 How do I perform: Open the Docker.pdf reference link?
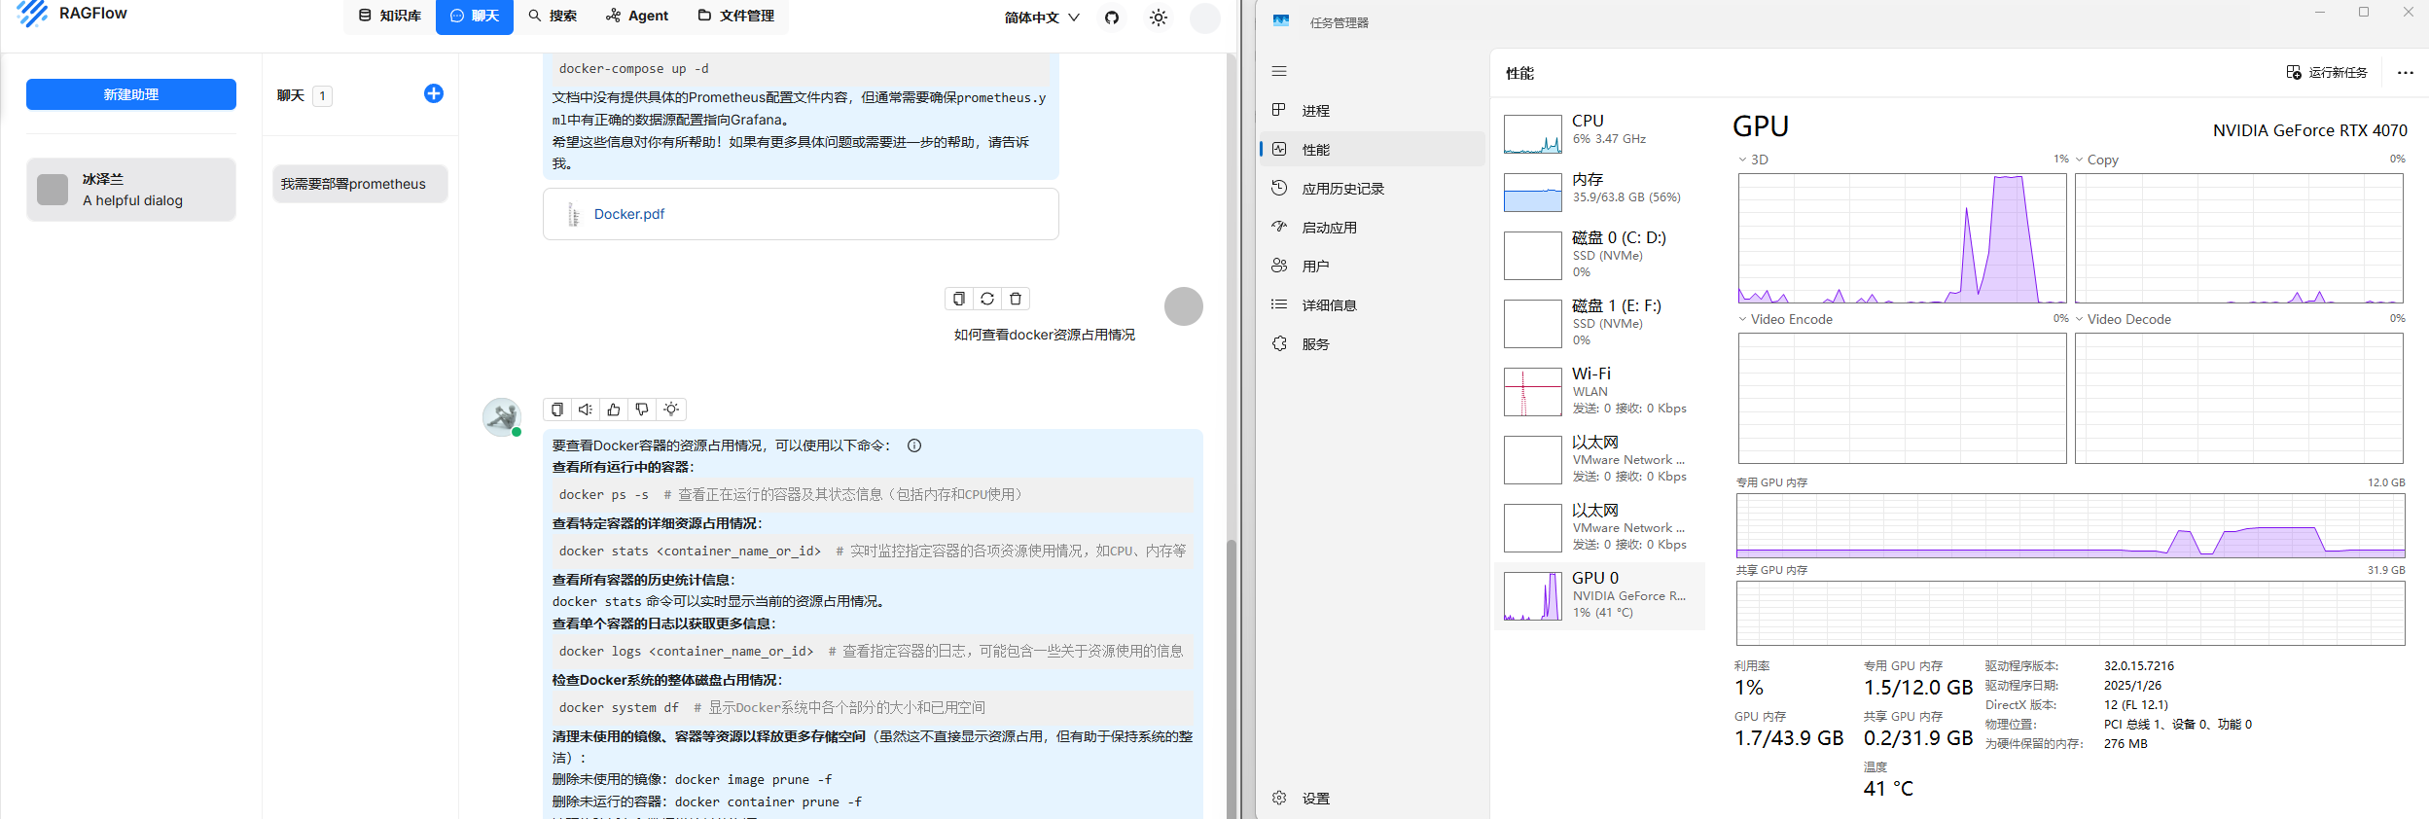click(628, 214)
